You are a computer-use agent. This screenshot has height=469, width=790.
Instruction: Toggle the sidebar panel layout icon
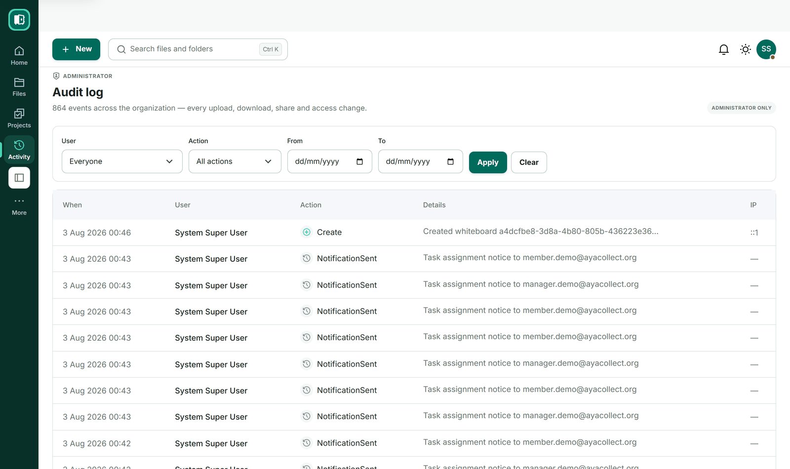[x=19, y=178]
